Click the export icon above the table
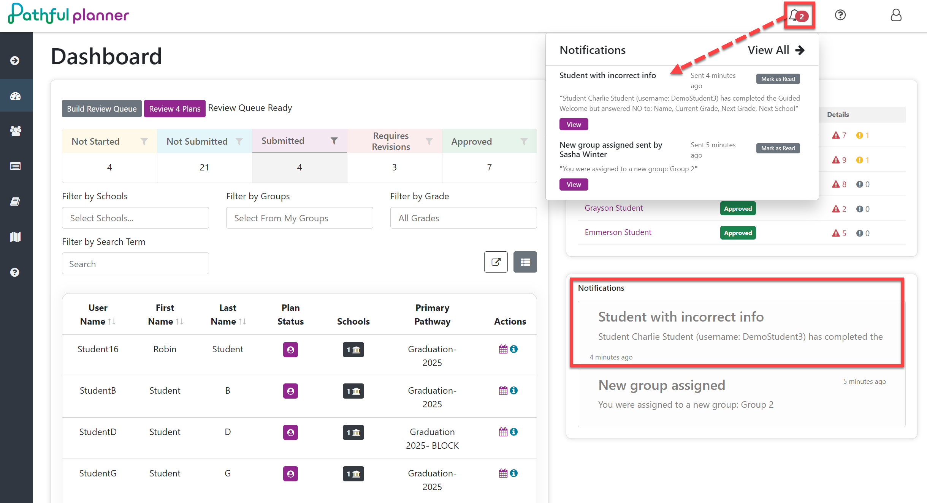The image size is (927, 503). coord(496,262)
